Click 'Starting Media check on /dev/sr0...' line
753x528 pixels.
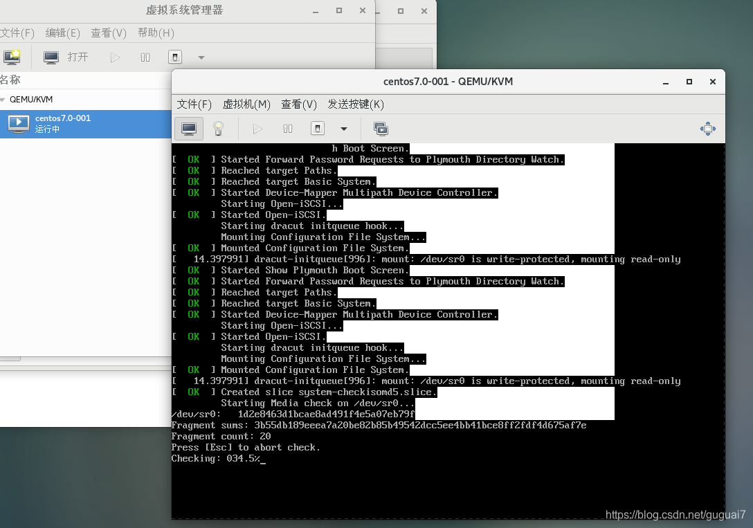(x=318, y=403)
